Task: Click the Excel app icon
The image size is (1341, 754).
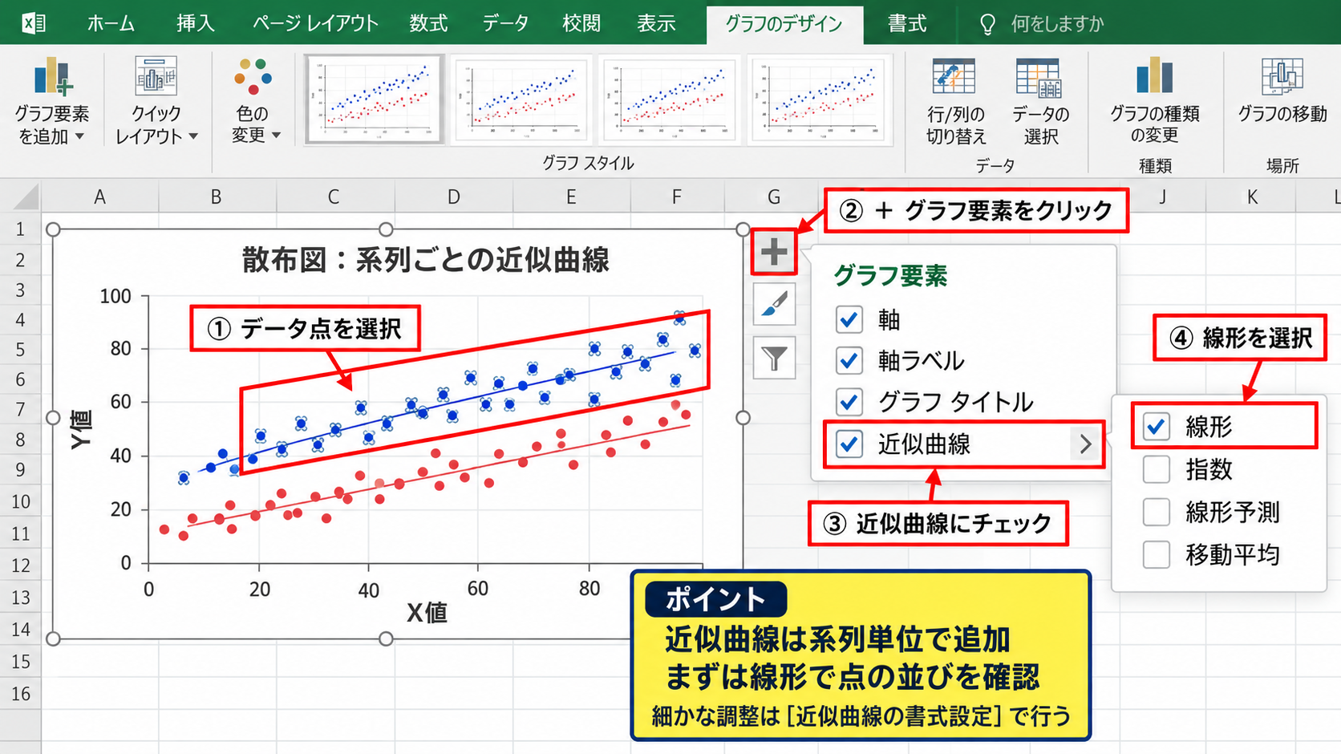Action: [x=33, y=22]
